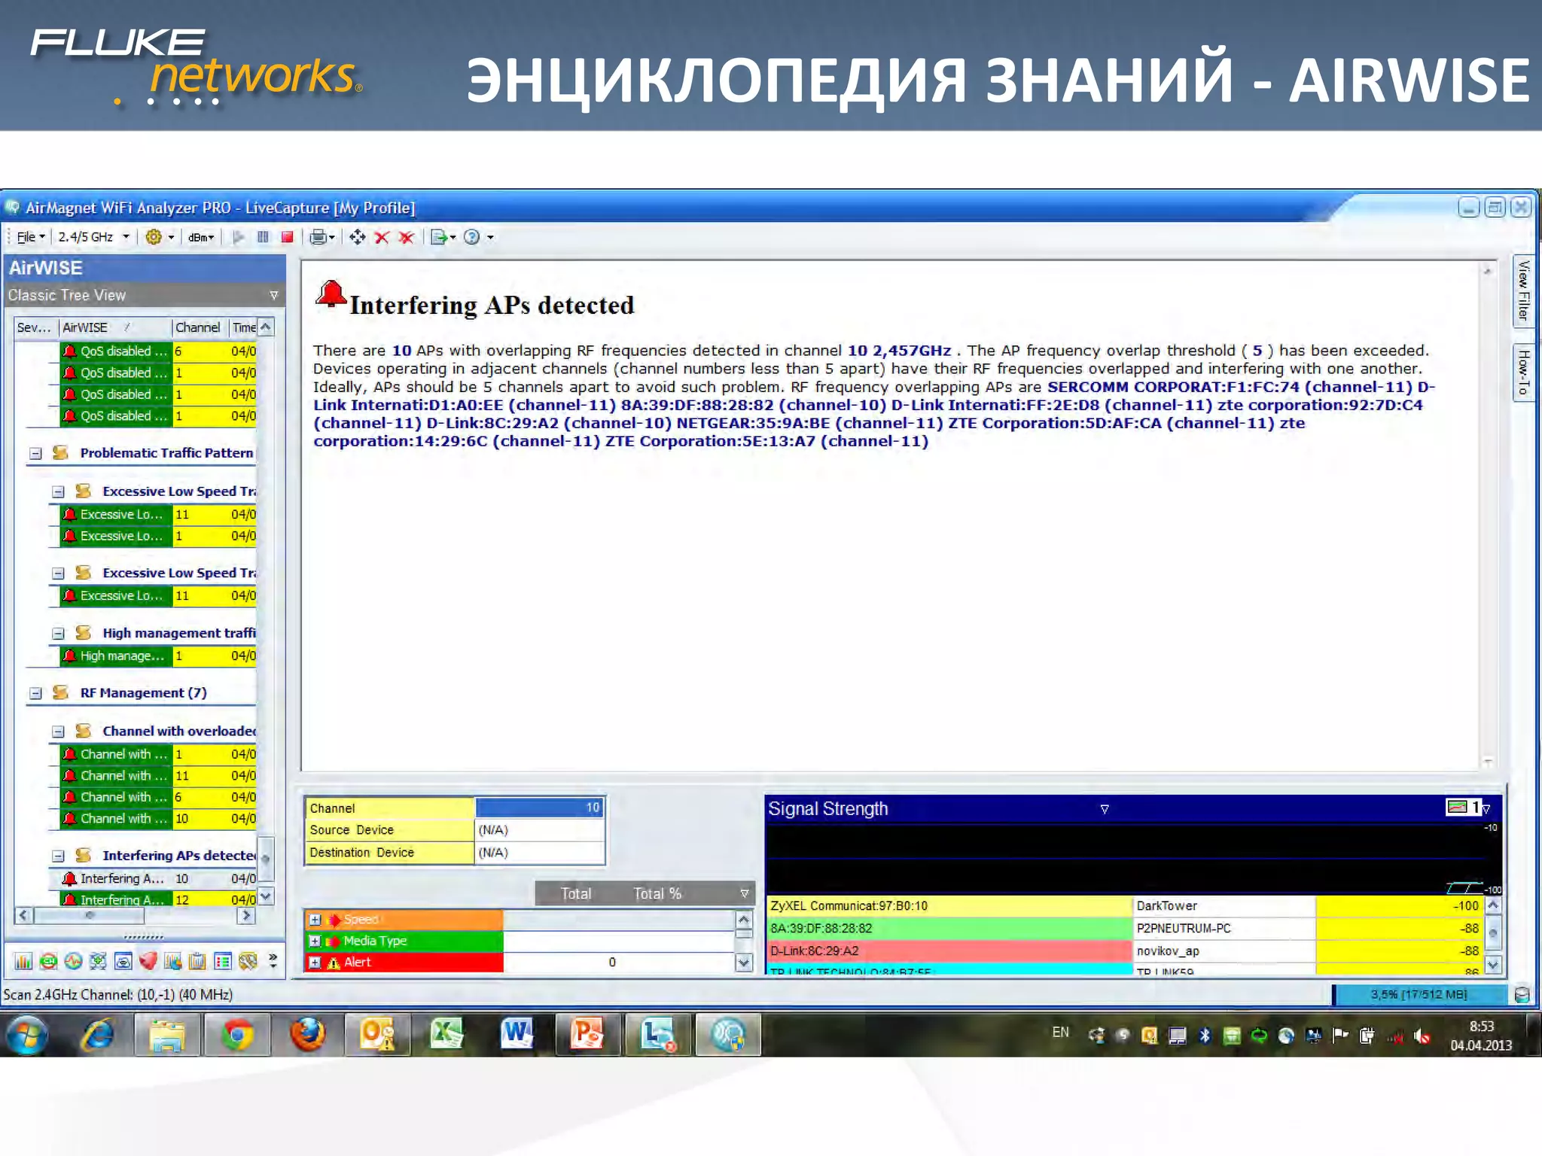Click the pause capture icon
This screenshot has height=1156, width=1542.
click(x=263, y=237)
